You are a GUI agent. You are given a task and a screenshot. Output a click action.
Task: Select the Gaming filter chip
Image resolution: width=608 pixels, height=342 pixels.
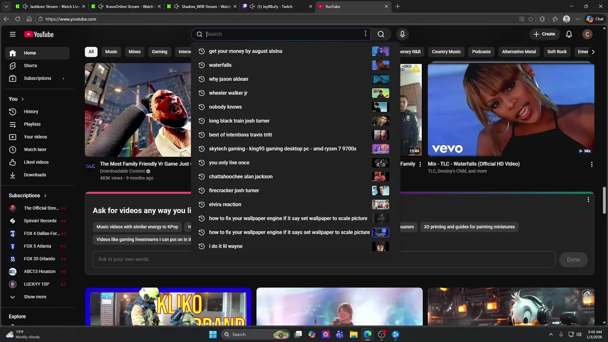point(160,52)
